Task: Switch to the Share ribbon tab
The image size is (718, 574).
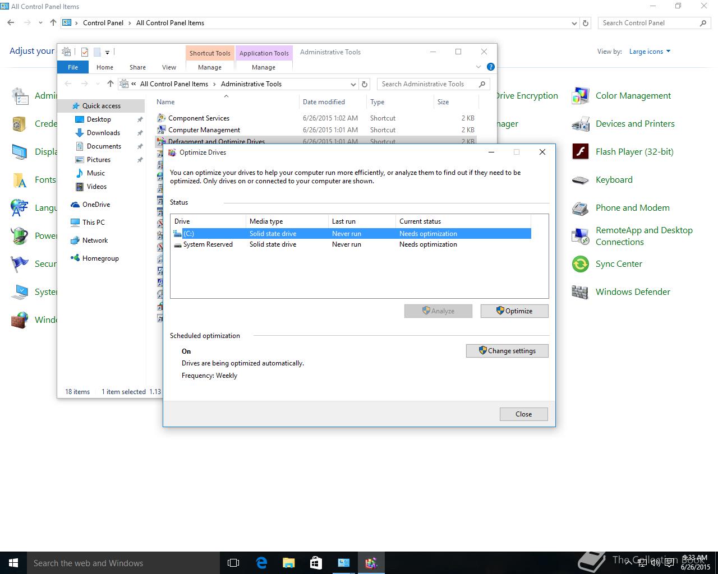Action: [x=137, y=67]
